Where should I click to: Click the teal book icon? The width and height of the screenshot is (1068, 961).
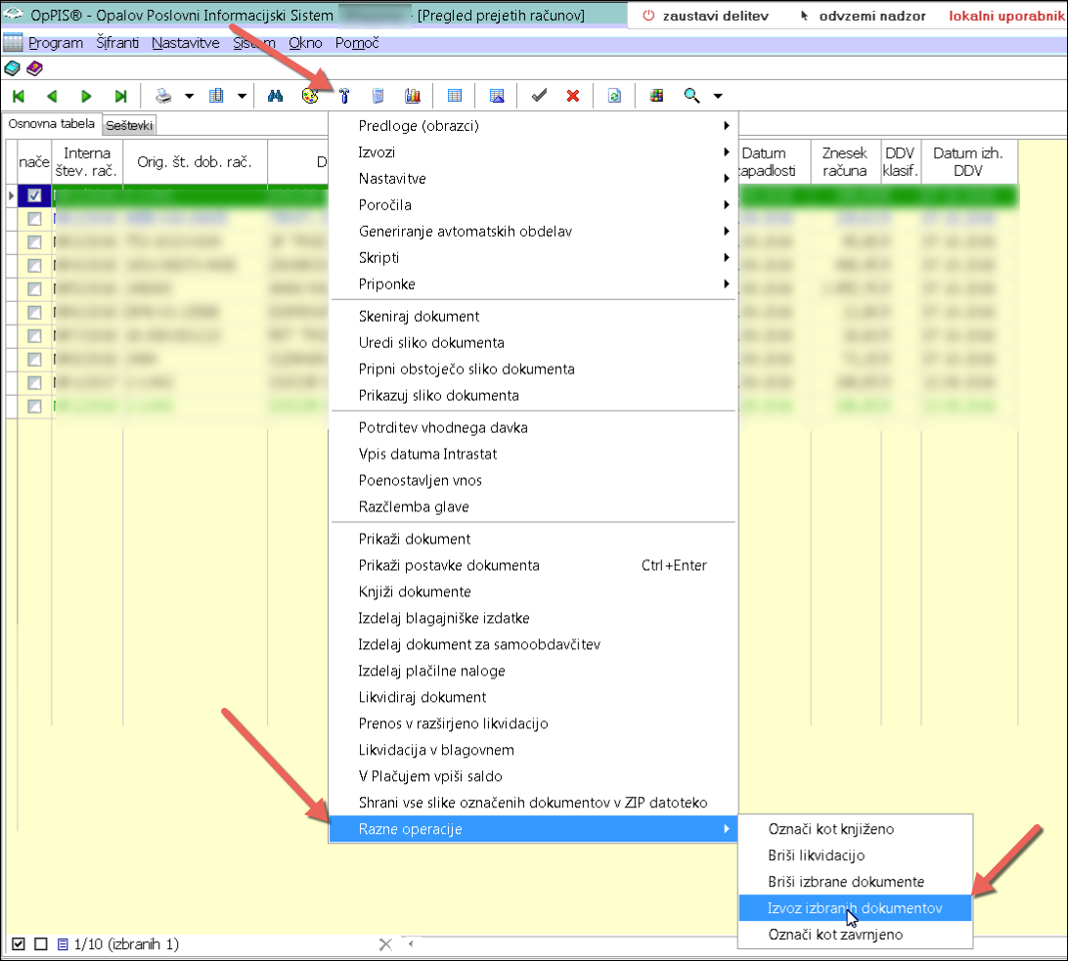tap(13, 68)
